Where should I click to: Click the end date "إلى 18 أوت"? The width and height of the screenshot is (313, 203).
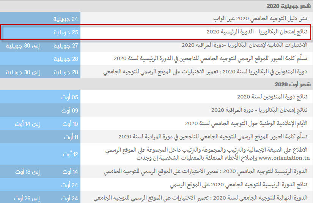(x=27, y=172)
